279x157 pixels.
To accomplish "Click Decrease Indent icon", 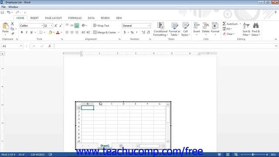I will [83, 32].
